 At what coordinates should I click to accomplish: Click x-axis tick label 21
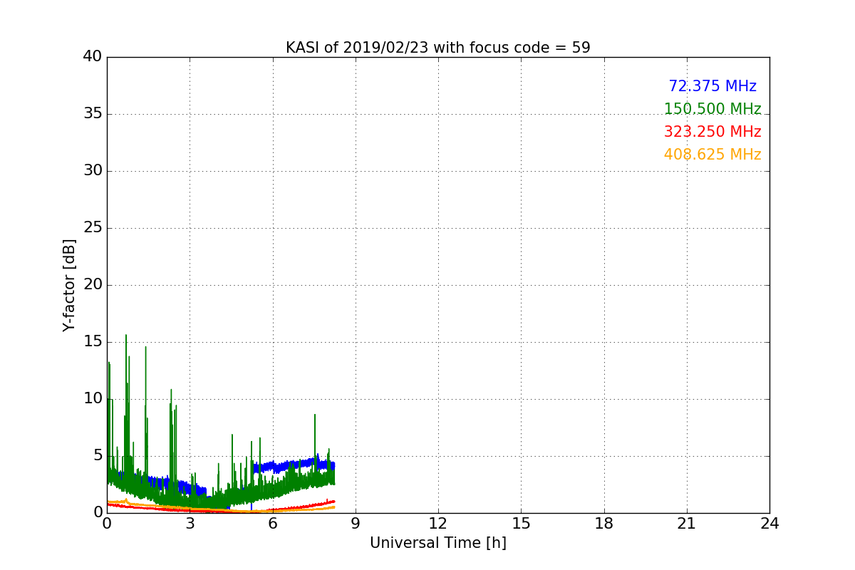click(687, 524)
